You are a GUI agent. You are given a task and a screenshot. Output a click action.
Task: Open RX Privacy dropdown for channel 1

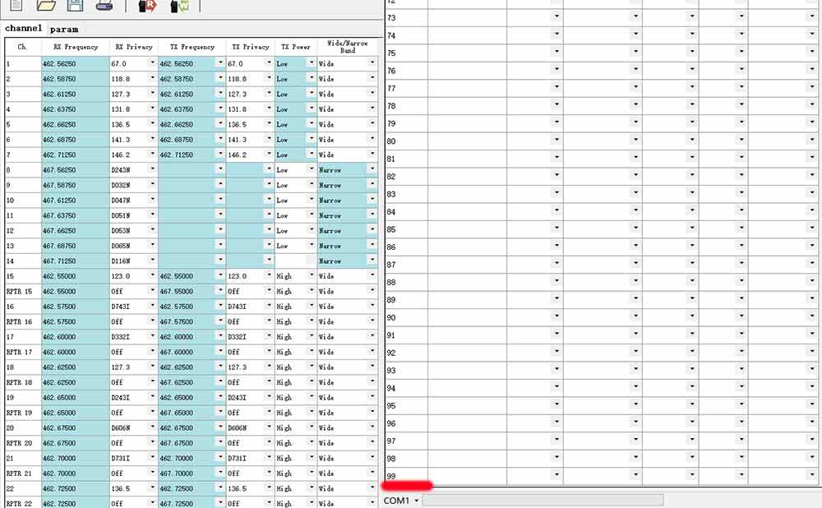[x=153, y=63]
